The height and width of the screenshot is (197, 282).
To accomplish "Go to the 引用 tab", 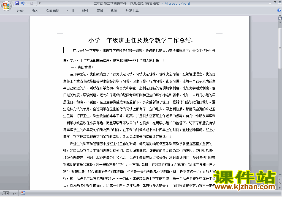I will pos(70,11).
